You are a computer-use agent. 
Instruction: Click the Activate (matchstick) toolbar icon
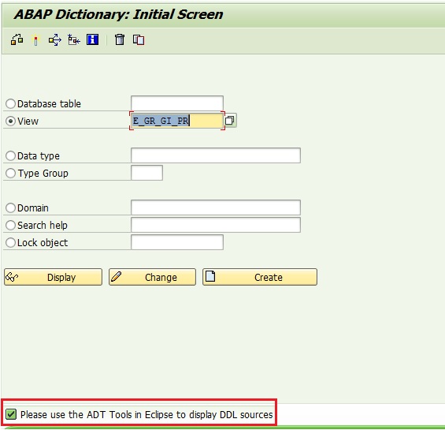[35, 40]
